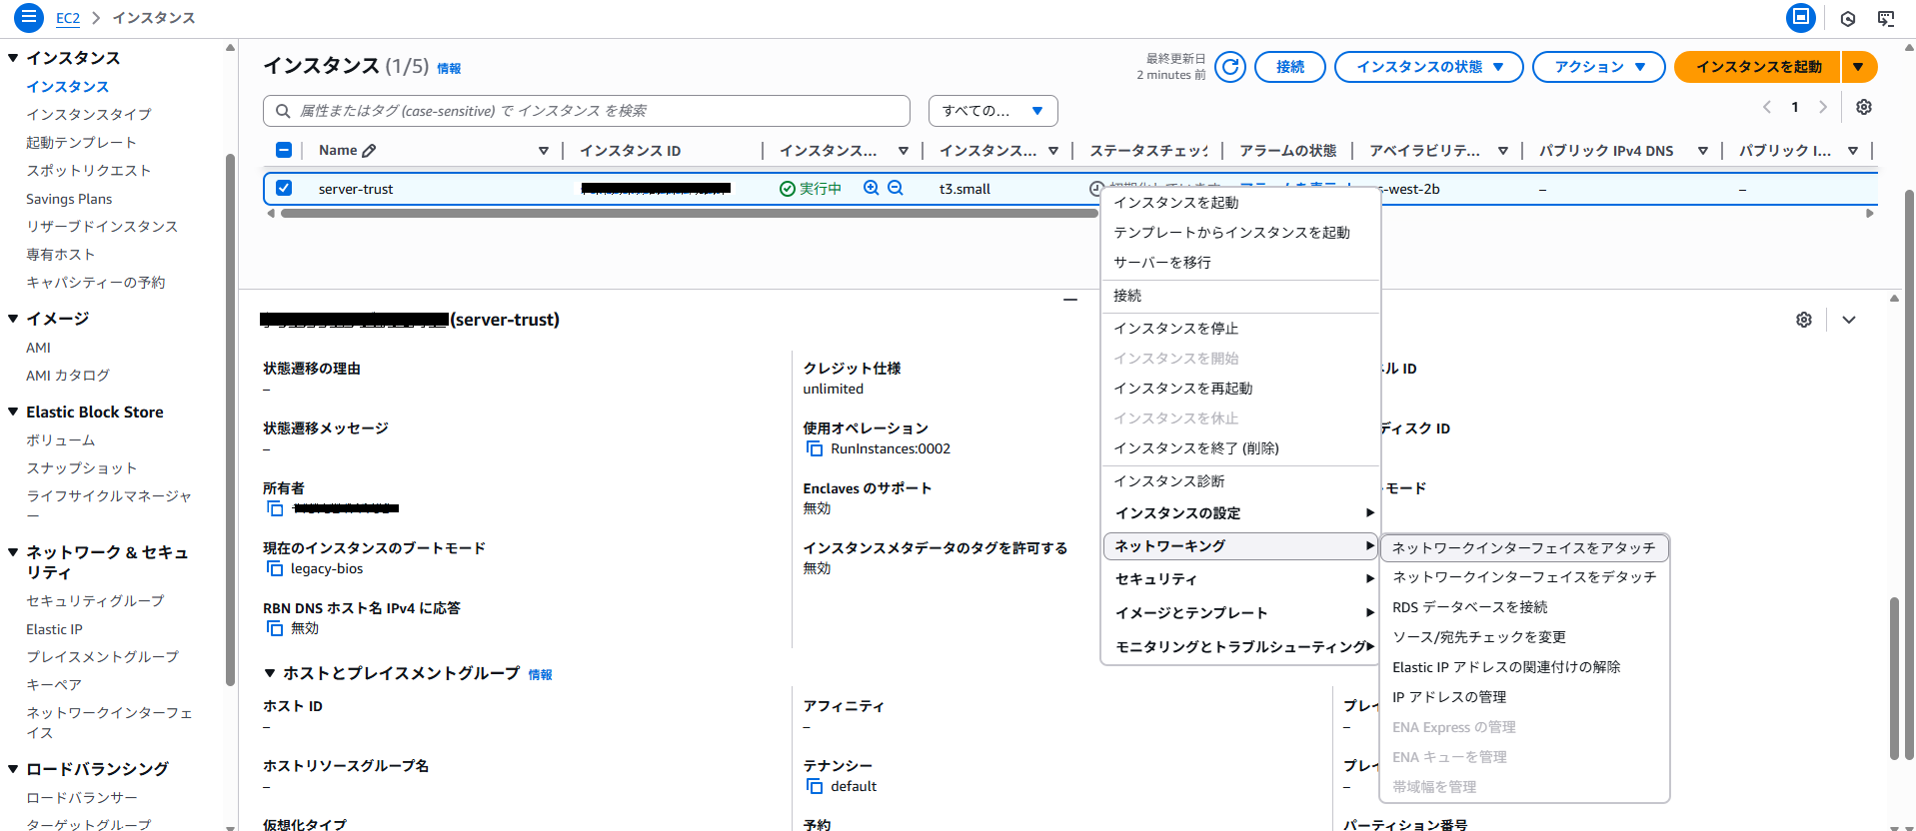Viewport: 1916px width, 831px height.
Task: Open the すべての... filter dropdown
Action: tap(992, 111)
